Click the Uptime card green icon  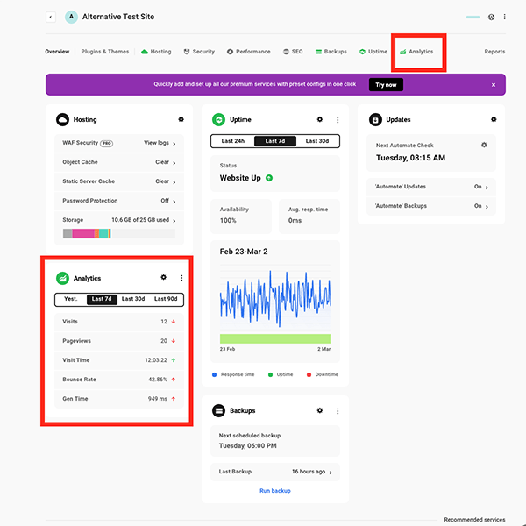click(x=218, y=119)
